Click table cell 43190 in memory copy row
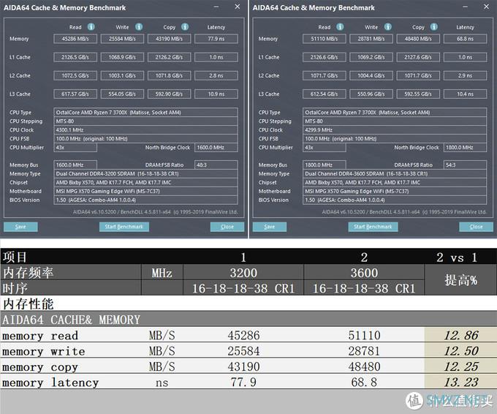 [243, 366]
